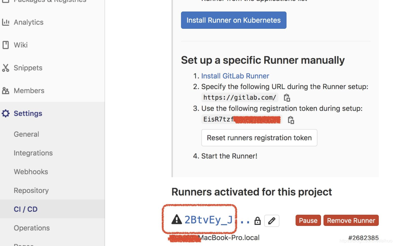The height and width of the screenshot is (246, 395).
Task: Copy the gitlab.com URL to clipboard
Action: [287, 98]
